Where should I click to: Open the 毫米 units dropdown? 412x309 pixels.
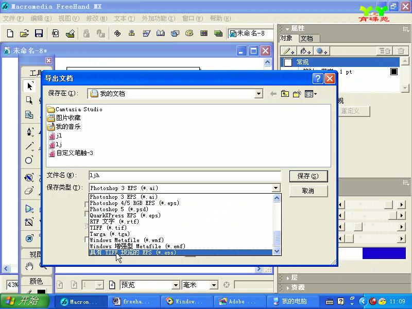click(x=214, y=285)
